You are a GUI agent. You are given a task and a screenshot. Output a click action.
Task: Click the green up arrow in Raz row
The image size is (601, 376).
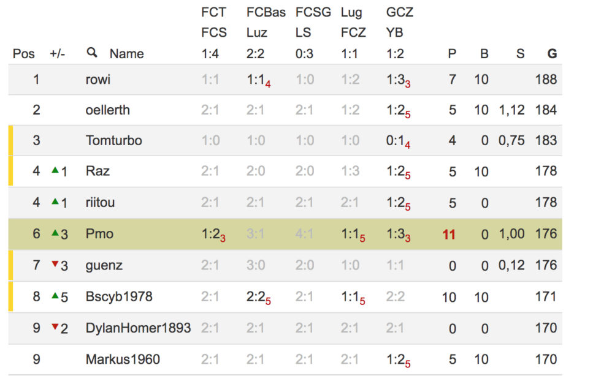55,170
